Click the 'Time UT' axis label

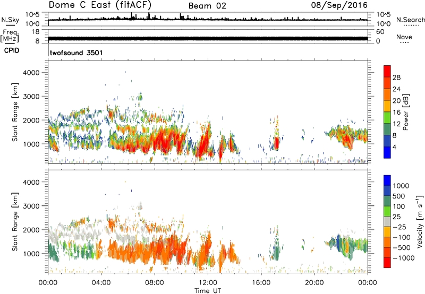[208, 291]
